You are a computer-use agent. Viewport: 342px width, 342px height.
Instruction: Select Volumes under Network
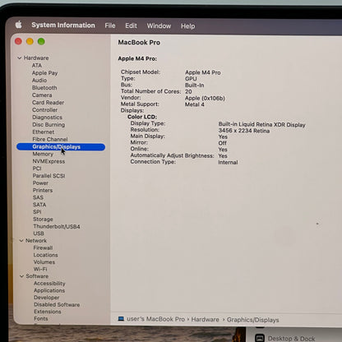pos(44,262)
